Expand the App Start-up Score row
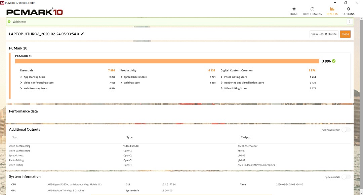 (x=21, y=77)
